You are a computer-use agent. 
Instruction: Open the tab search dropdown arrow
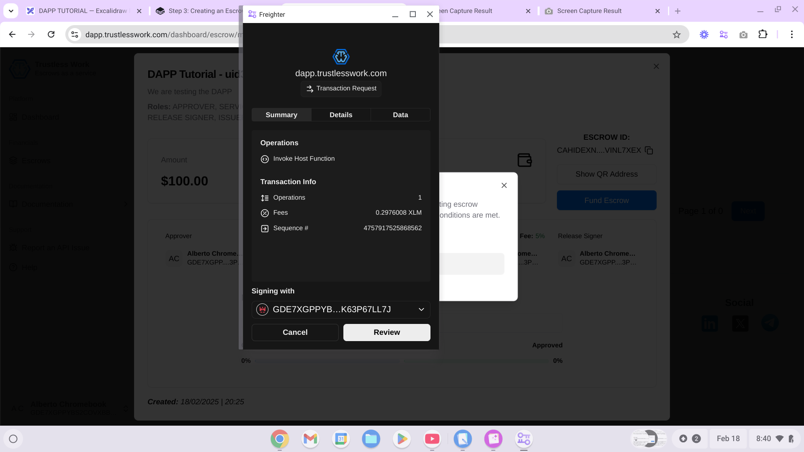11,11
